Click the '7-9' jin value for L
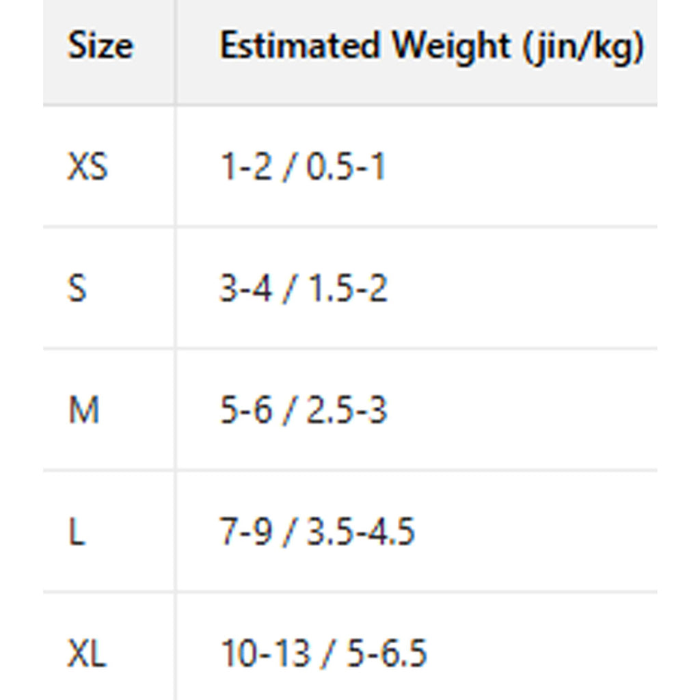 pyautogui.click(x=246, y=532)
